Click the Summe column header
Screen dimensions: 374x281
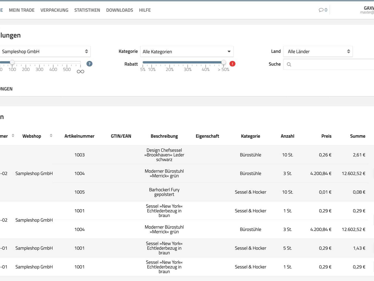tap(358, 136)
